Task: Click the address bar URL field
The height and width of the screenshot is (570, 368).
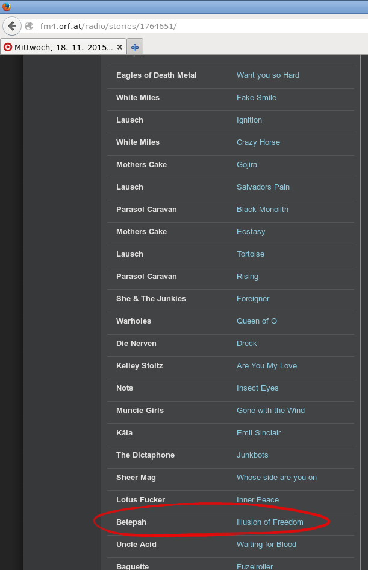Action: [203, 26]
